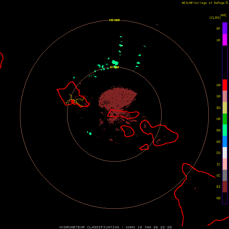Image resolution: width=229 pixels, height=229 pixels.
Task: Click the brown BI legend swatch
Action: click(x=225, y=187)
